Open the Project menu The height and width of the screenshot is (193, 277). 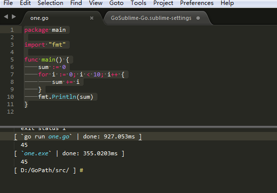[163, 3]
